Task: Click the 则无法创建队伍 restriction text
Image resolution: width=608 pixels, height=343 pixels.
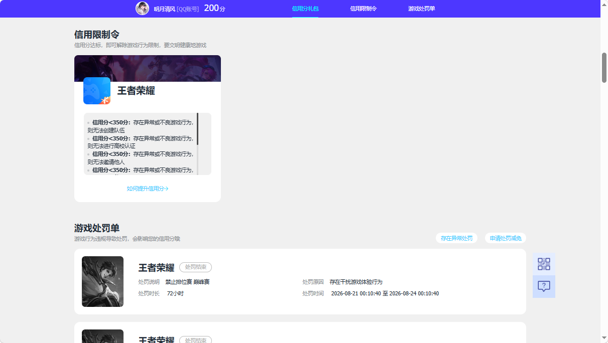Action: tap(106, 130)
